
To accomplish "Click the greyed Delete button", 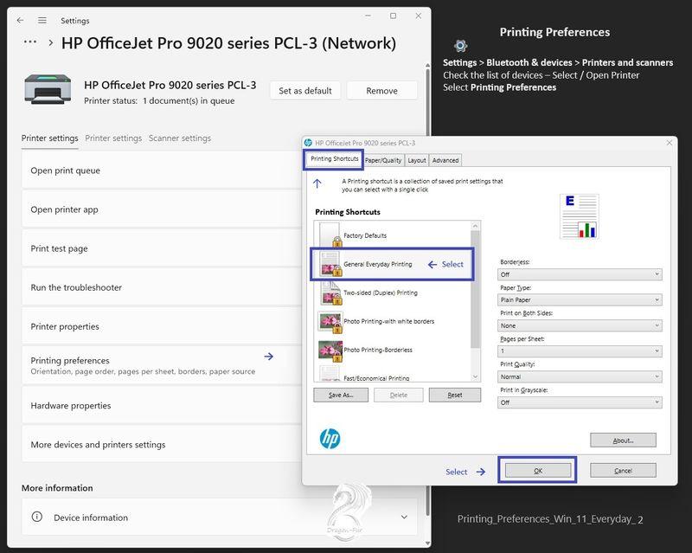I will point(399,395).
